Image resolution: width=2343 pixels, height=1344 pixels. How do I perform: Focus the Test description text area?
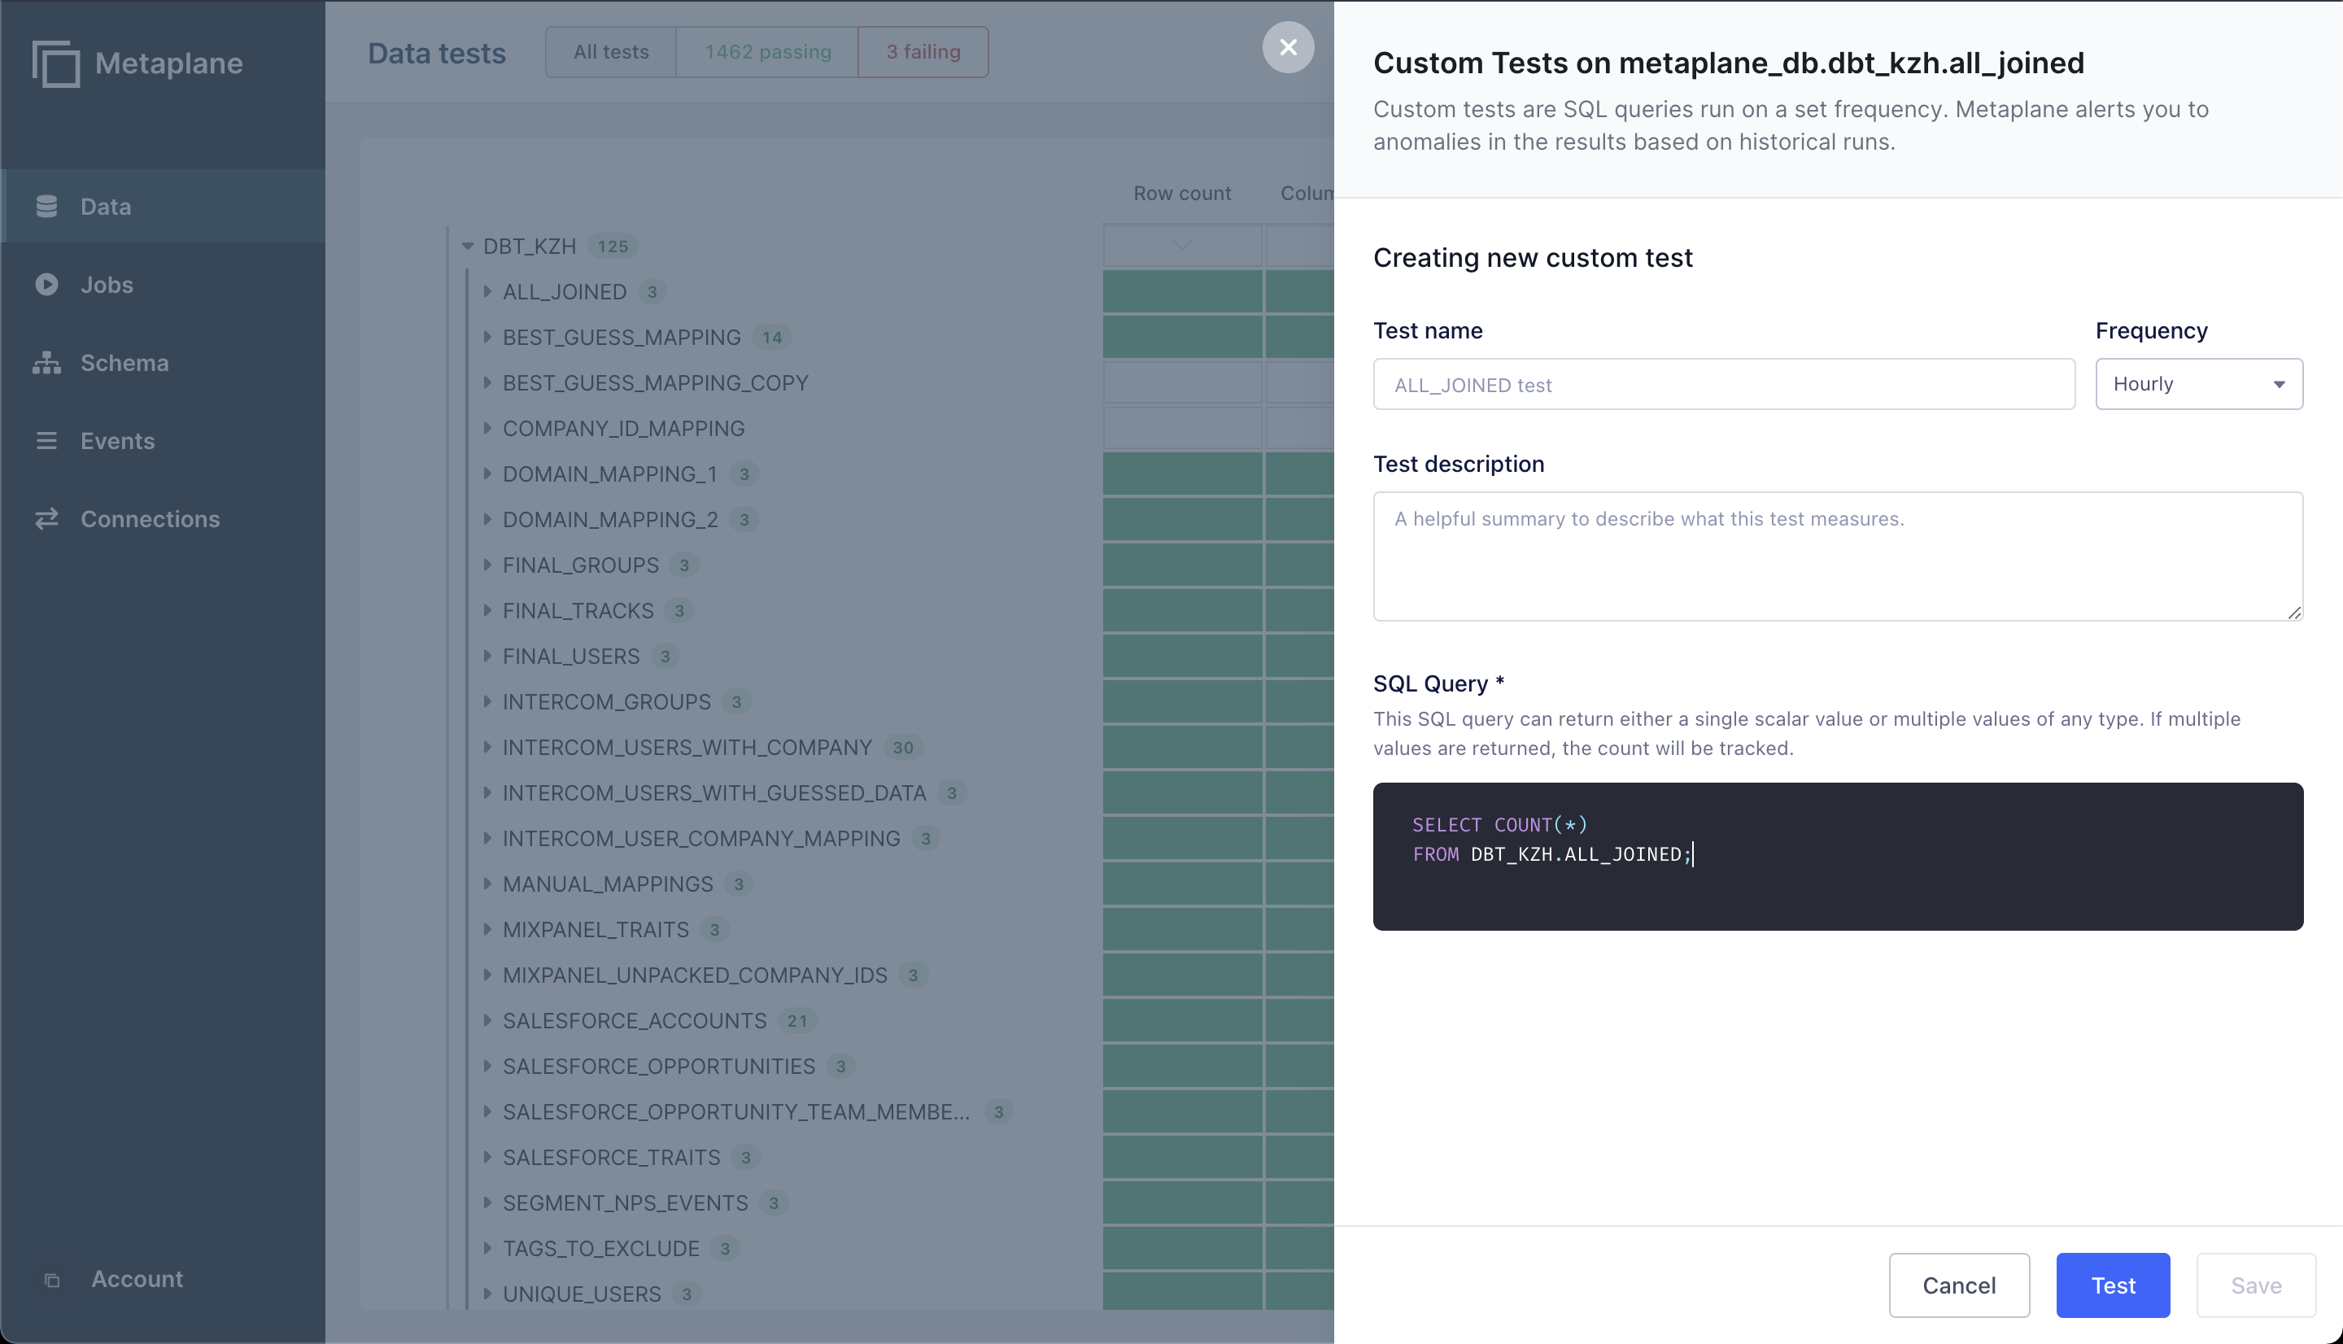pos(1836,556)
